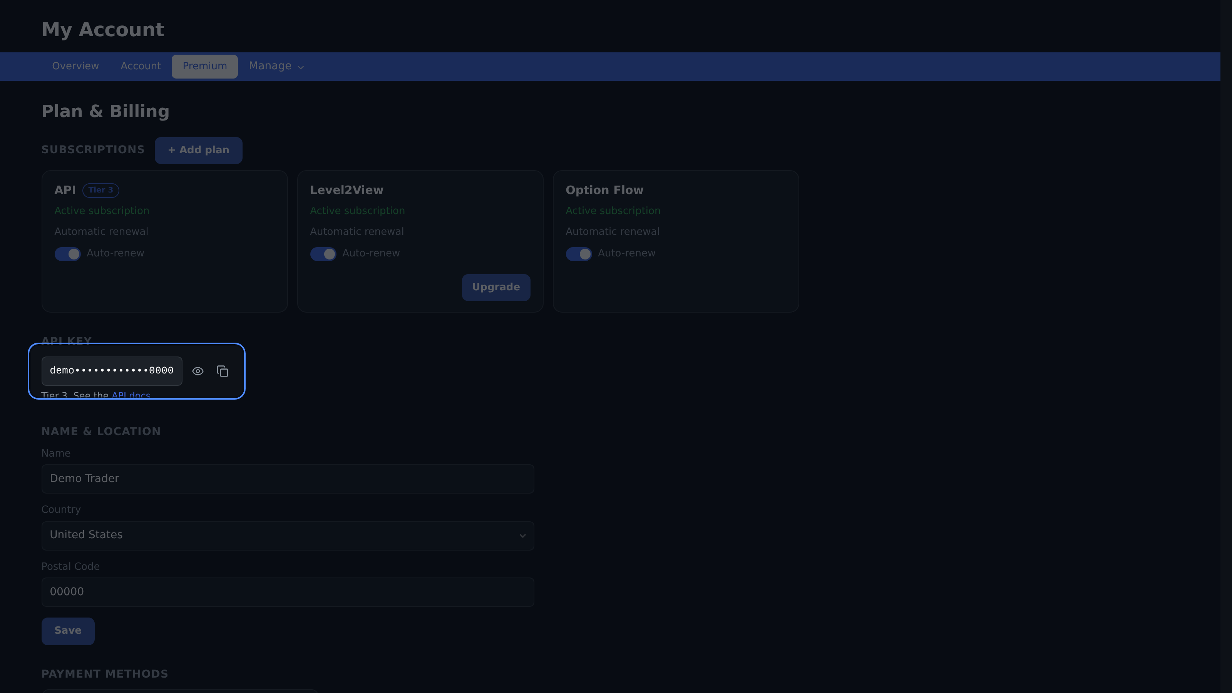Open the Account tab
Viewport: 1232px width, 693px height.
(x=141, y=66)
